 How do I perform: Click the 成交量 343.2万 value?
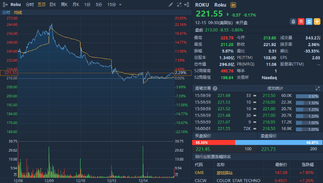tap(313, 38)
